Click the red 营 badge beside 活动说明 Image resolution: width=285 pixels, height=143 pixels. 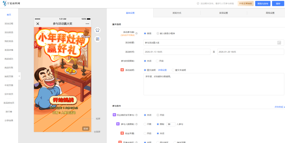(x=122, y=70)
